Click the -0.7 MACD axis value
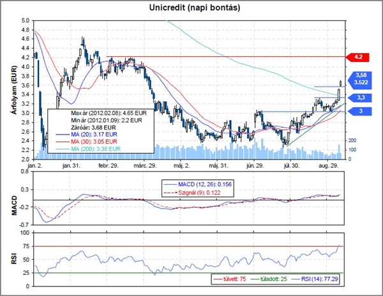The width and height of the screenshot is (383, 296). tap(24, 225)
